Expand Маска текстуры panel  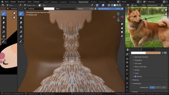[x=140, y=67]
